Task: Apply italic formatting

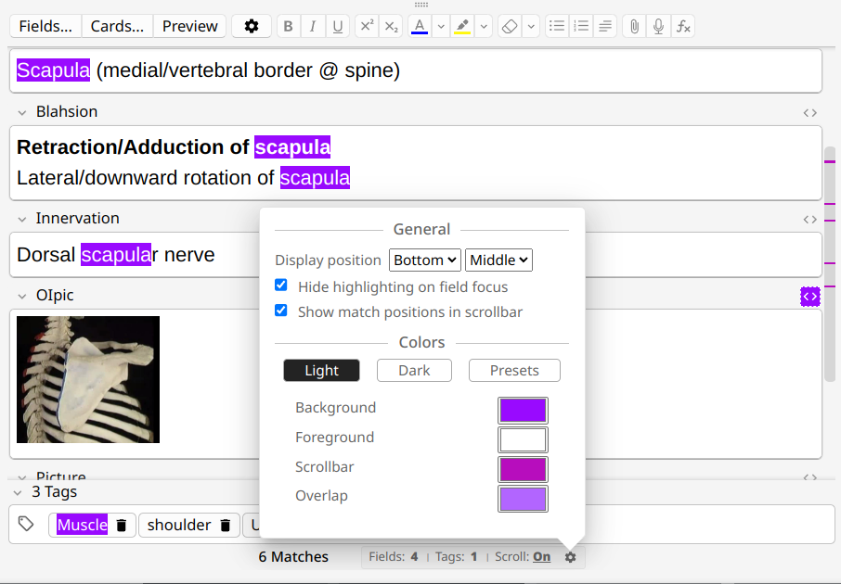Action: tap(313, 26)
